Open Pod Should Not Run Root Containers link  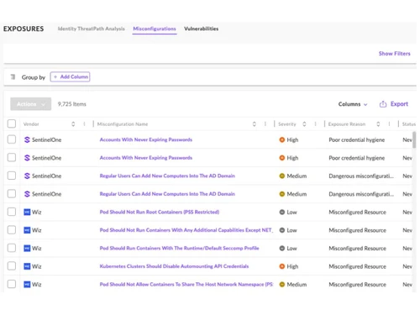point(160,212)
